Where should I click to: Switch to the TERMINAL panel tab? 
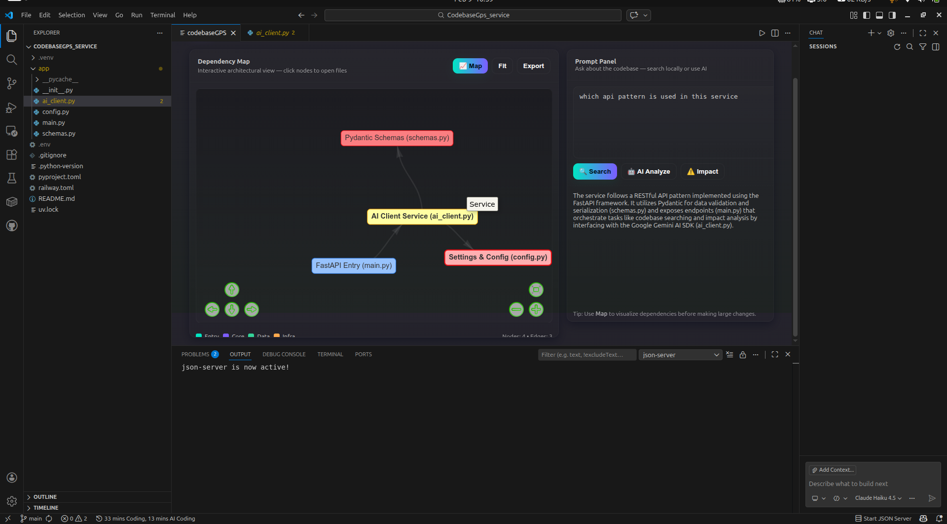[330, 355]
